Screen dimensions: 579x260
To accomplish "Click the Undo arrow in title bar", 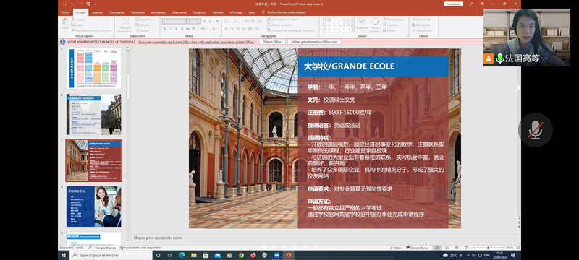I will [x=72, y=4].
